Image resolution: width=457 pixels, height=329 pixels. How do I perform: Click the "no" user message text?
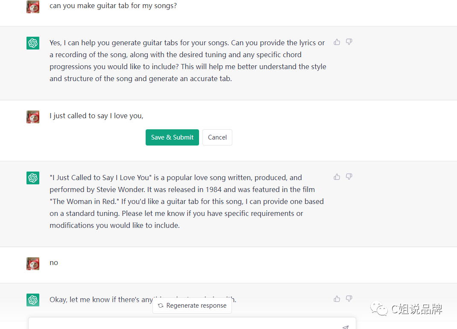coord(54,262)
